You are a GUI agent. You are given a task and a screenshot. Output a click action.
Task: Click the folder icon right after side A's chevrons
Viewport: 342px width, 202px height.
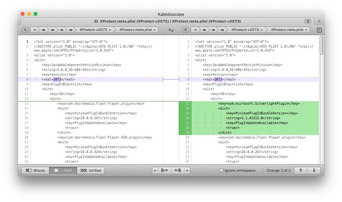(43, 30)
